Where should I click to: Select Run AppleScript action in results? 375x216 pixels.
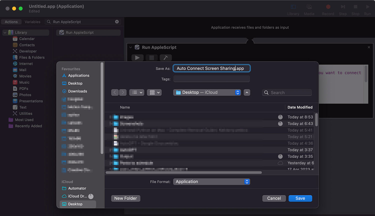[88, 32]
